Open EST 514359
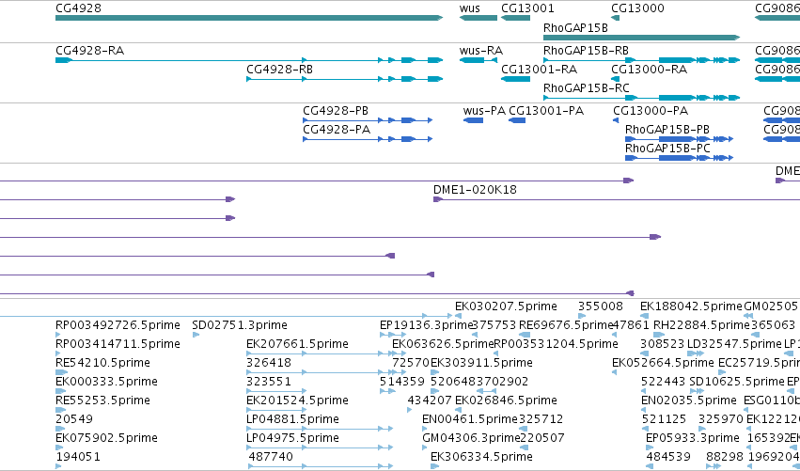The width and height of the screenshot is (800, 471). (402, 382)
